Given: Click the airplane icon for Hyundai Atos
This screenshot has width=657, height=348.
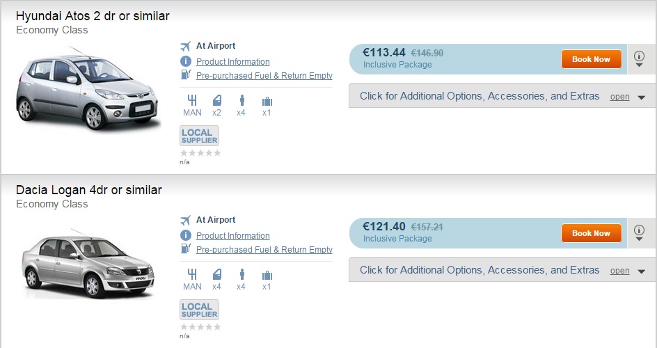Looking at the screenshot, I should pyautogui.click(x=185, y=47).
